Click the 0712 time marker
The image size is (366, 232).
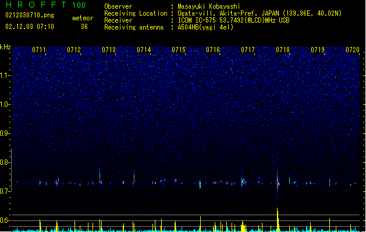(x=74, y=50)
